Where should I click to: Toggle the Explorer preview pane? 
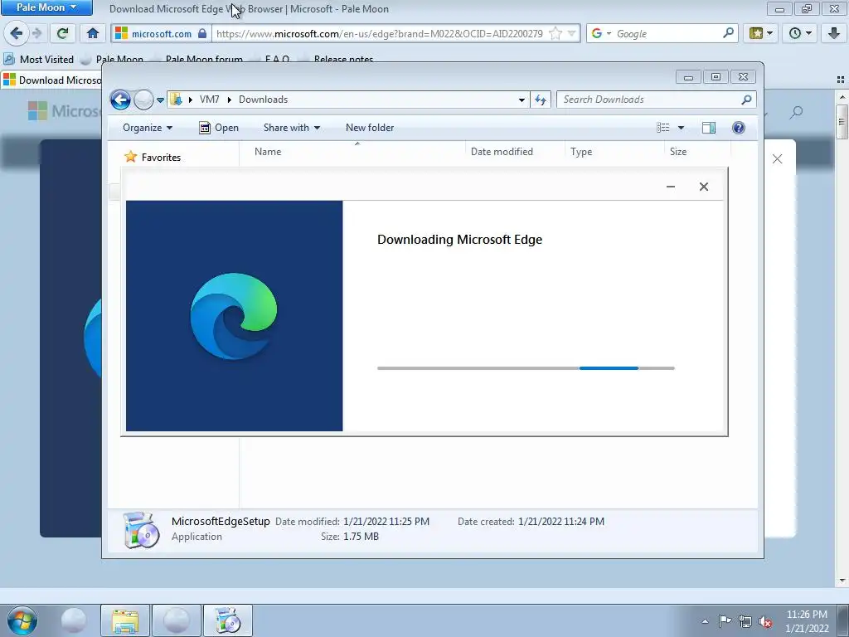pos(709,128)
